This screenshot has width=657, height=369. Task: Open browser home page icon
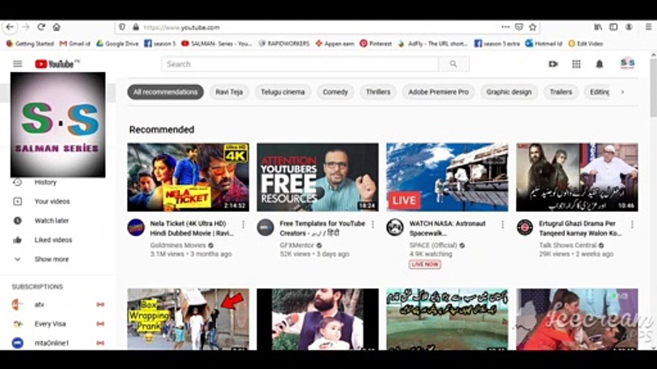click(56, 27)
